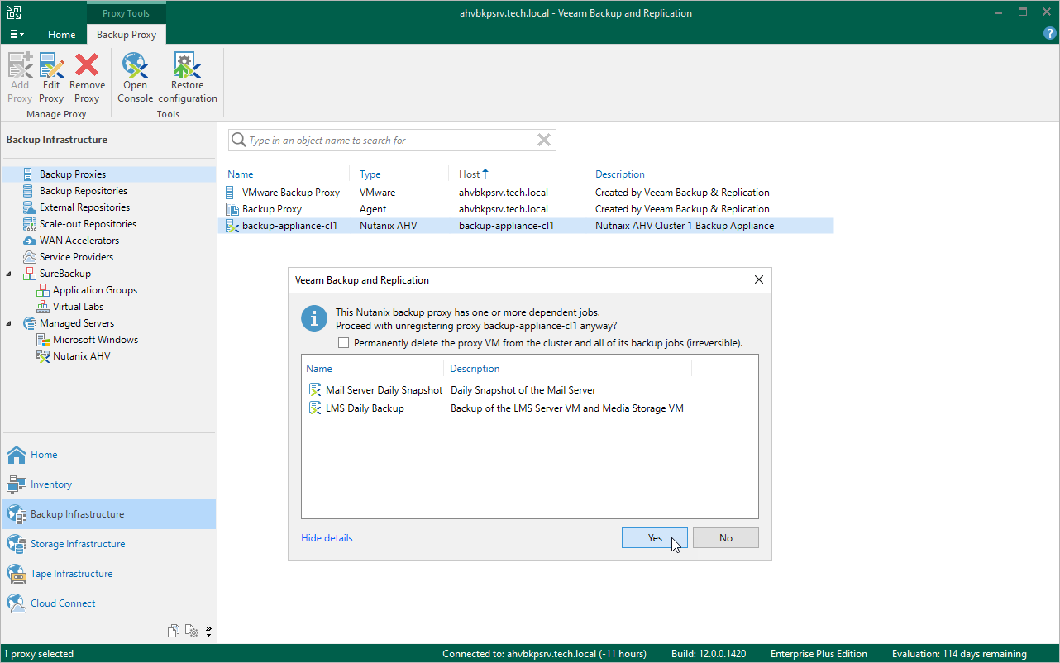Image resolution: width=1060 pixels, height=663 pixels.
Task: Select the backup-appliance-cl1 proxy row
Action: click(x=526, y=226)
